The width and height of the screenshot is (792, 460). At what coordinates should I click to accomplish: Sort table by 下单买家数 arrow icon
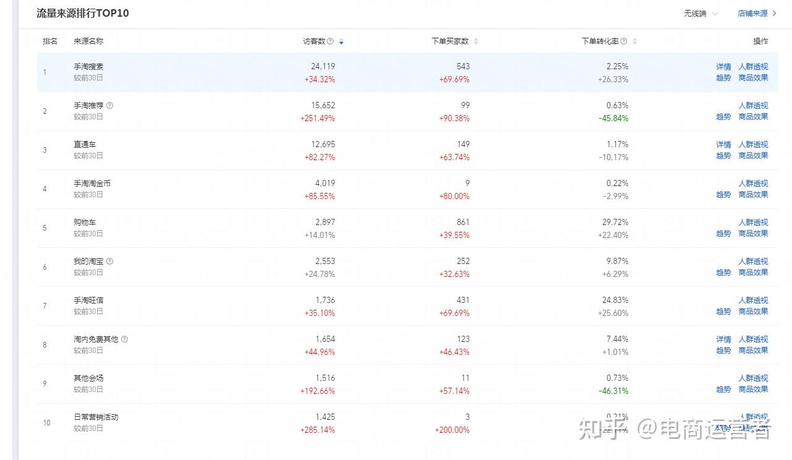476,41
